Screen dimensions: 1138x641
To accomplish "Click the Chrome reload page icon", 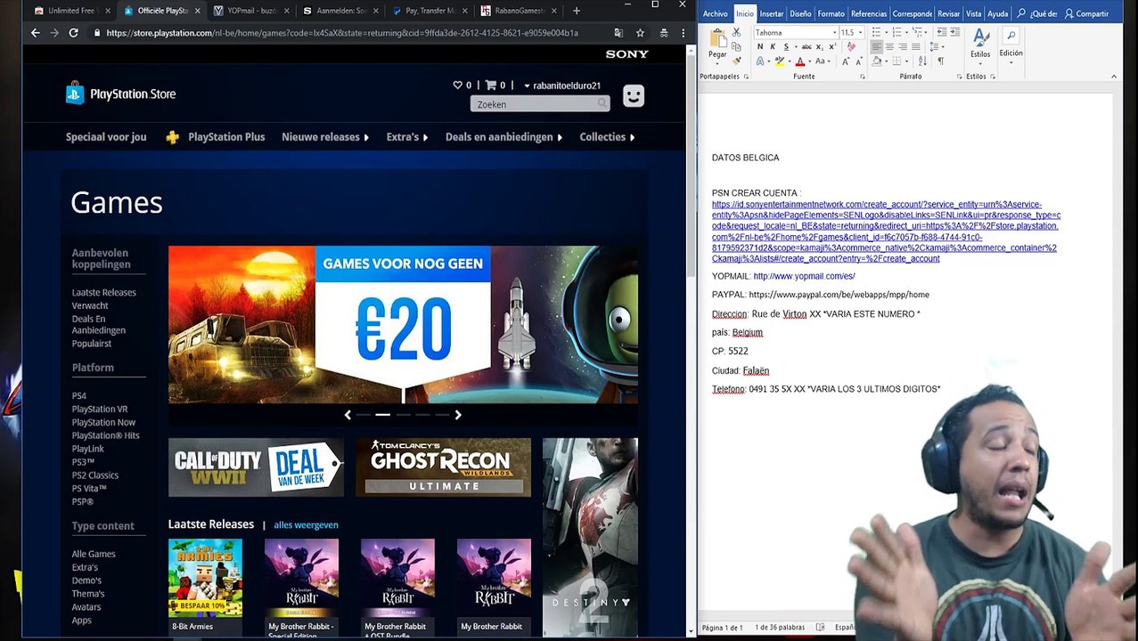I will [73, 33].
